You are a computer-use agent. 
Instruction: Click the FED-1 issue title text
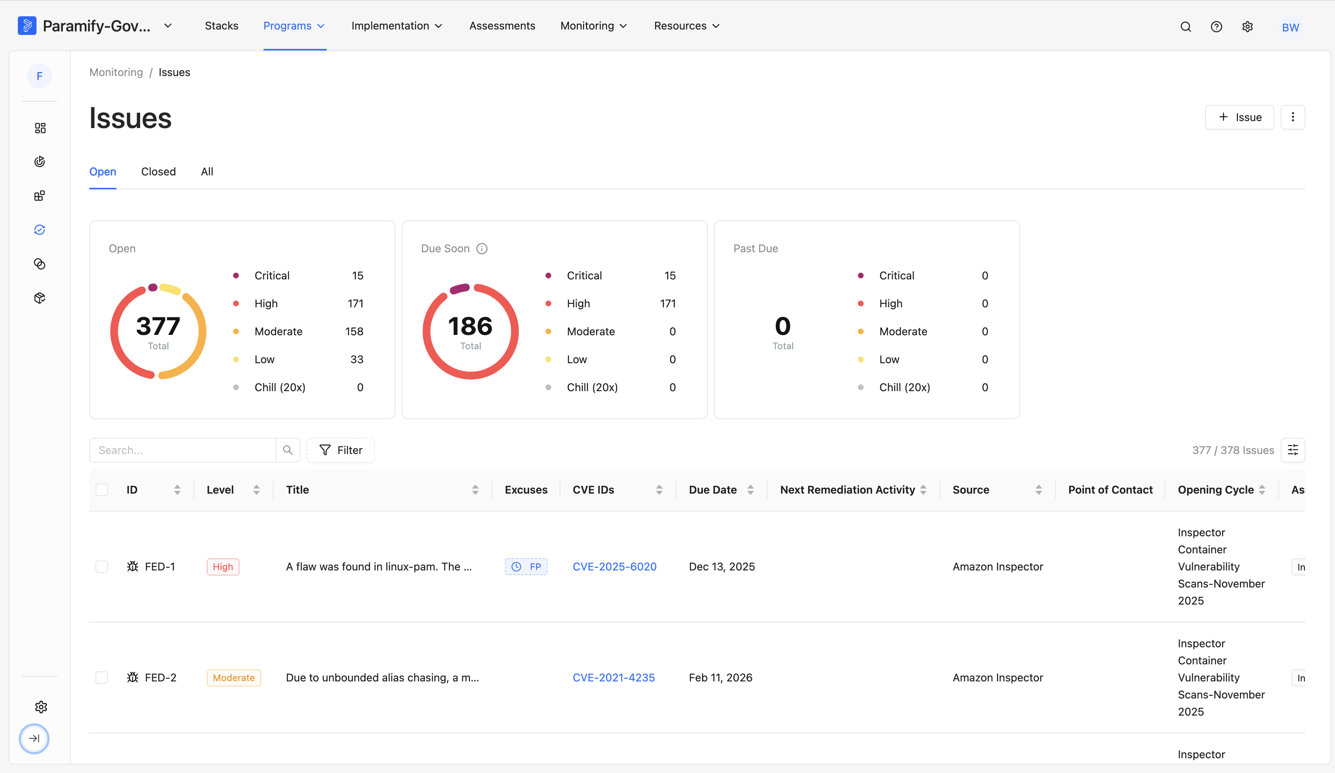coord(379,567)
